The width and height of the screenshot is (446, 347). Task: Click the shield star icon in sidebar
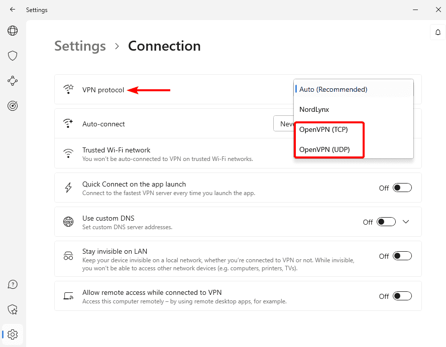13,309
